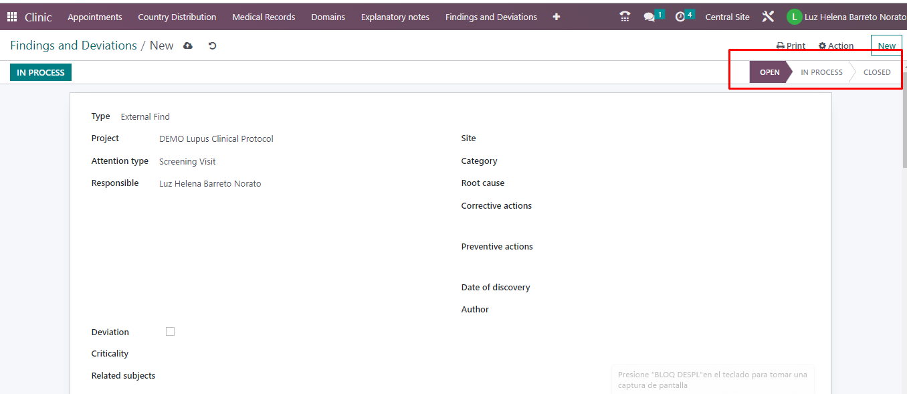Screen dimensions: 907x394
Task: Click the Responsible field value
Action: click(x=210, y=183)
